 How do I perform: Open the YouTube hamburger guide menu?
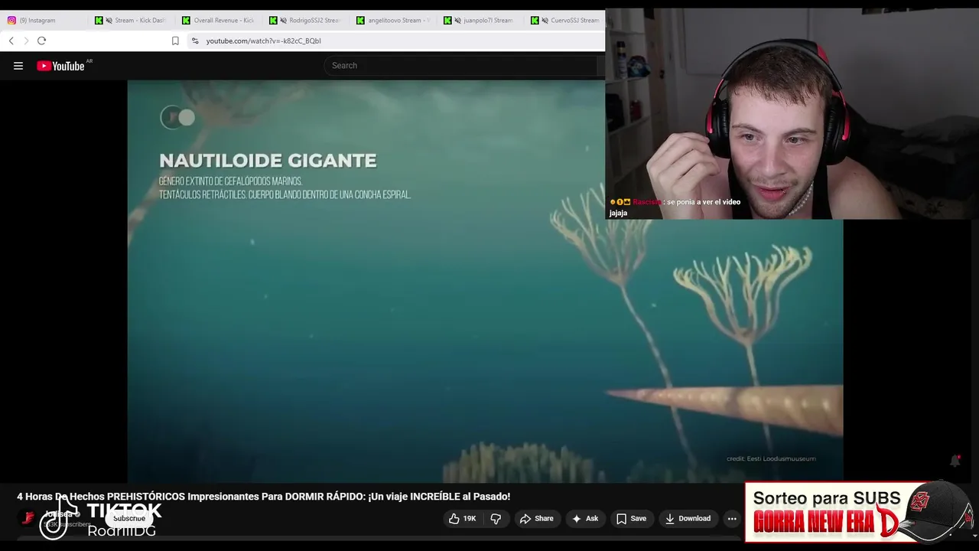(18, 66)
